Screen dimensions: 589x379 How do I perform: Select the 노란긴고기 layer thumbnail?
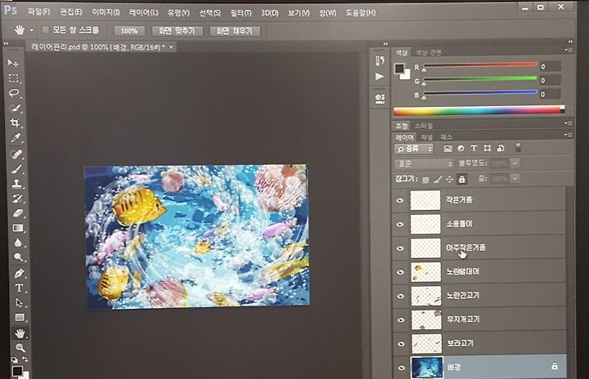pyautogui.click(x=426, y=296)
